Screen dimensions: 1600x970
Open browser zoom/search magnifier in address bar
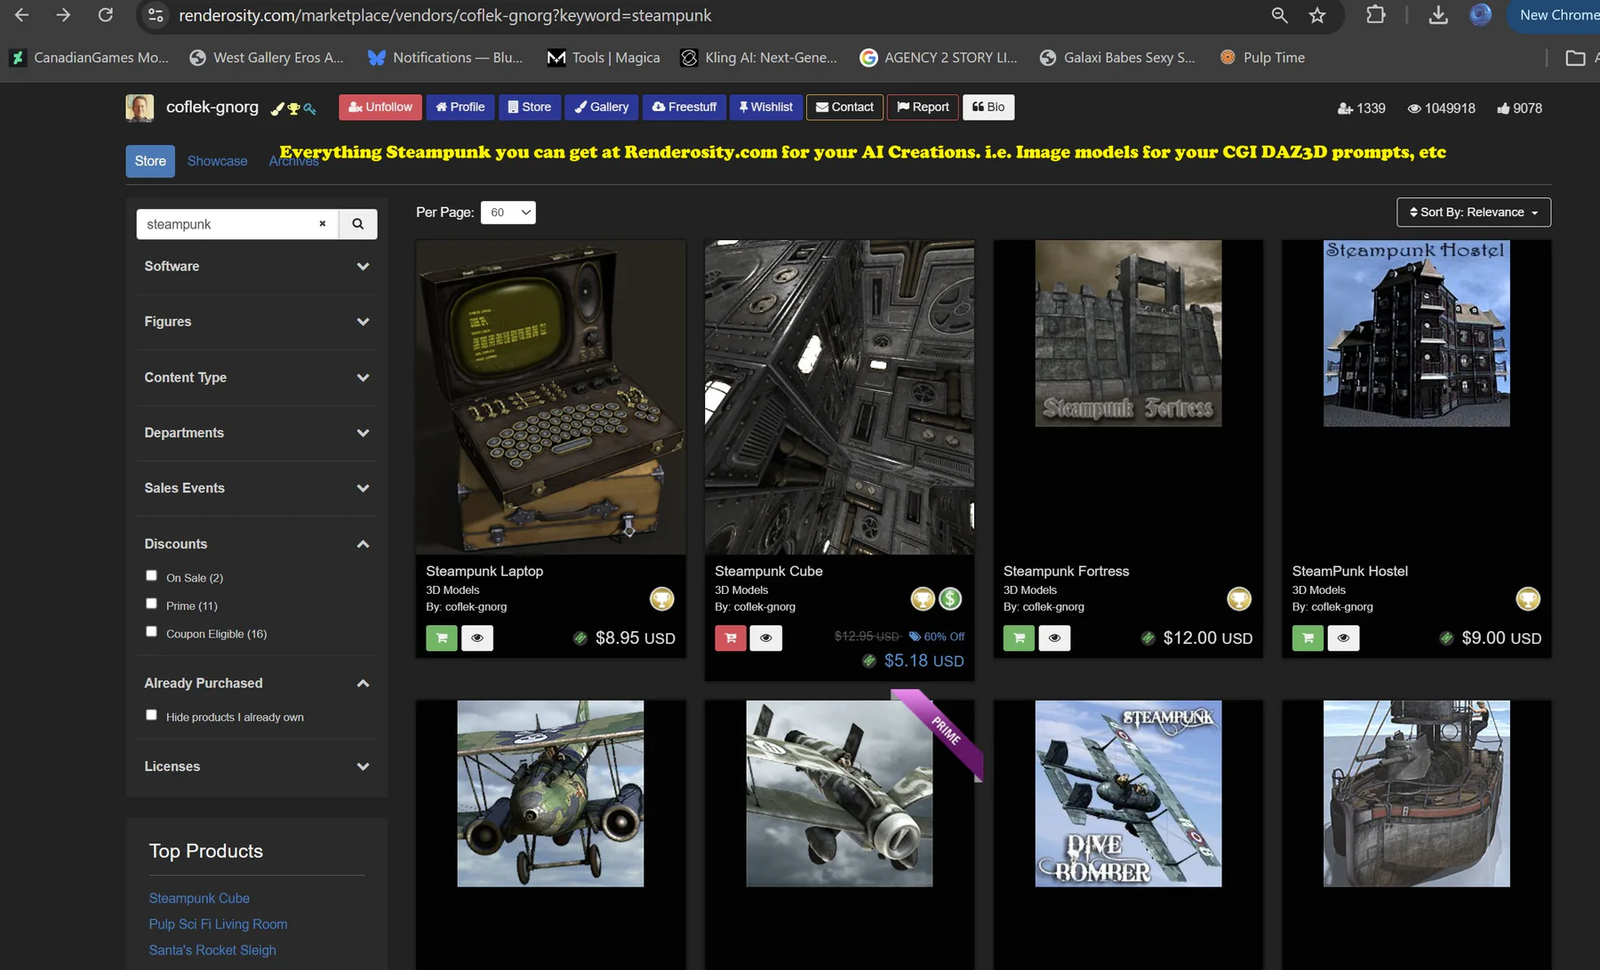1279,15
